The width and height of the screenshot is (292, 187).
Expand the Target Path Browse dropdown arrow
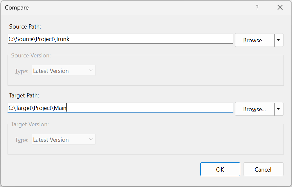pos(279,109)
